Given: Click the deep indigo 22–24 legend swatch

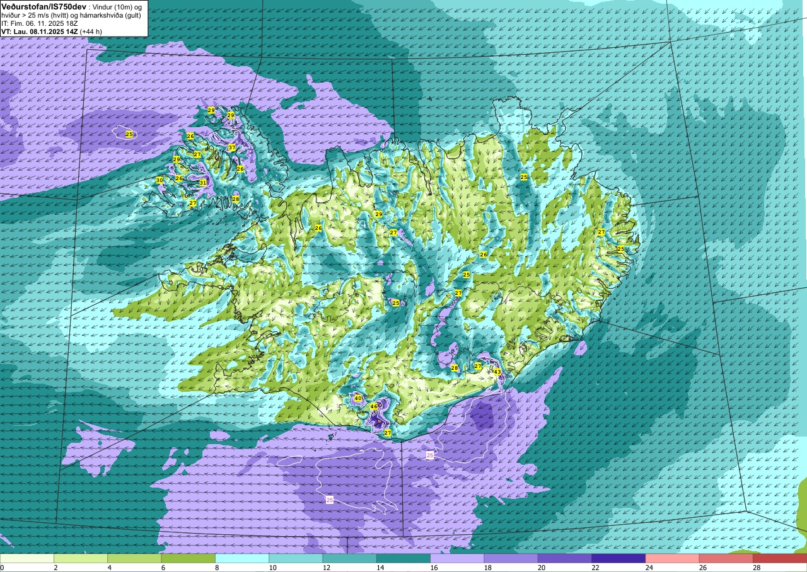Looking at the screenshot, I should point(618,558).
